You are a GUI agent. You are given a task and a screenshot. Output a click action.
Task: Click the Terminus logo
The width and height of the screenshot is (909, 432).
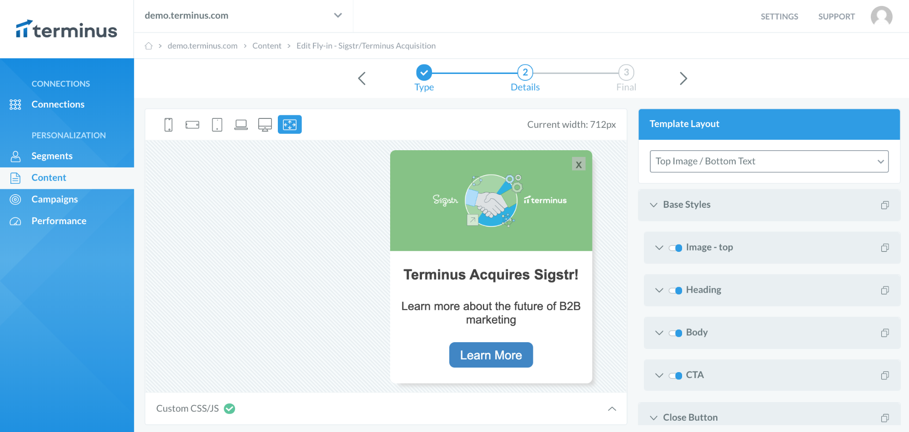(x=67, y=29)
